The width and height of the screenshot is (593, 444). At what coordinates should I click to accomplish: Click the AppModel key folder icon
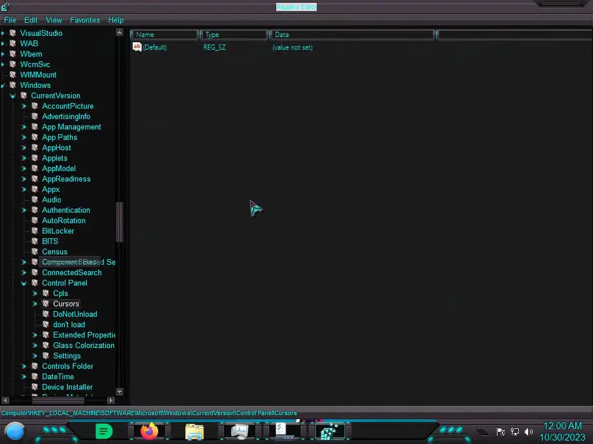coord(35,168)
